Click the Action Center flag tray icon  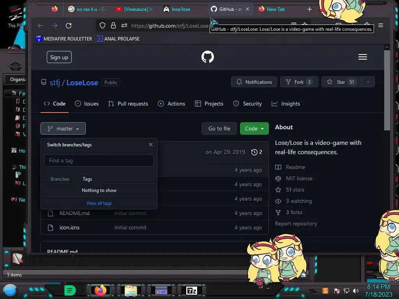(337, 290)
